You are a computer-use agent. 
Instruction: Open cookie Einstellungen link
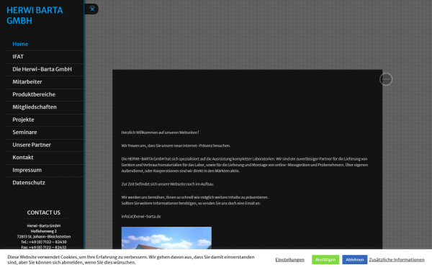[x=290, y=259]
